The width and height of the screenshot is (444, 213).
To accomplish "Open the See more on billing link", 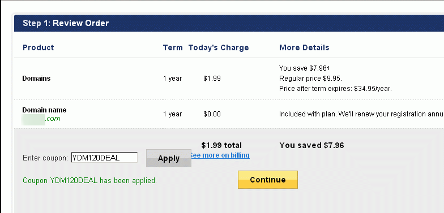I will (221, 155).
